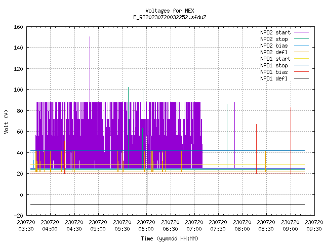Click the 04:00 x-axis time label
The image size is (324, 243).
coord(50,229)
